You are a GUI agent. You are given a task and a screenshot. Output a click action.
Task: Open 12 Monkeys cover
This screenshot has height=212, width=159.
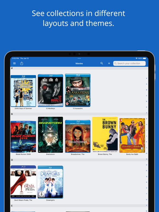51,91
